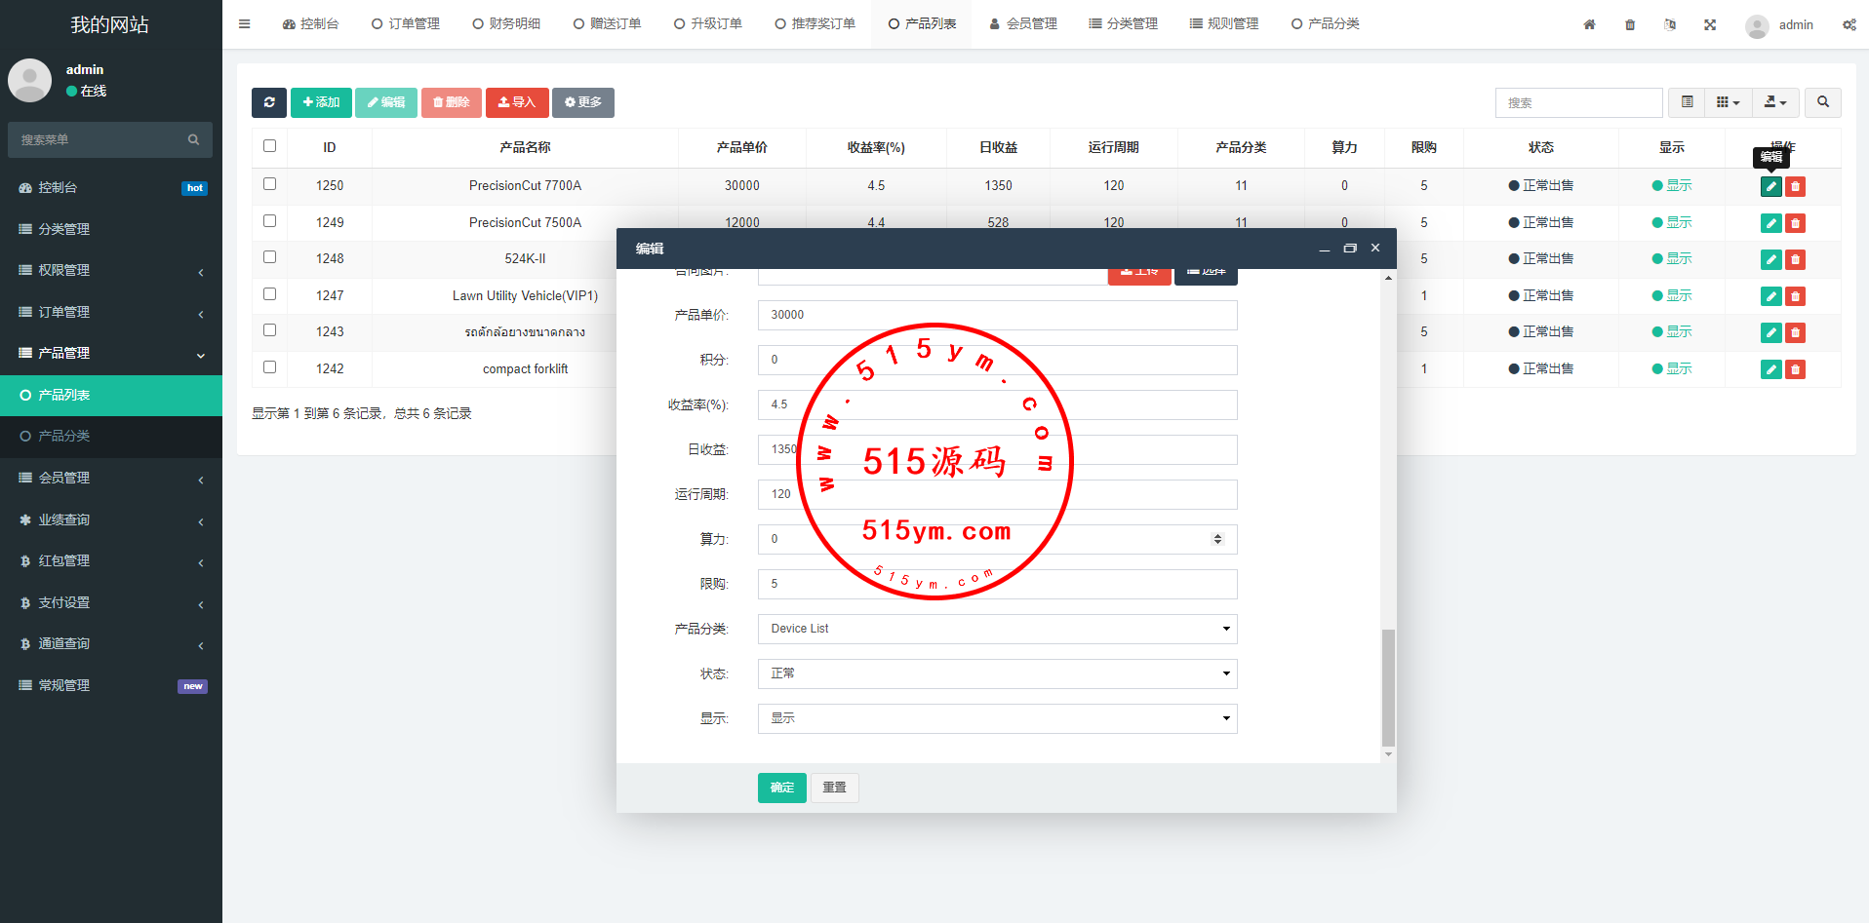Click the fullscreen icon in top bar
This screenshot has height=923, width=1869.
[x=1710, y=24]
